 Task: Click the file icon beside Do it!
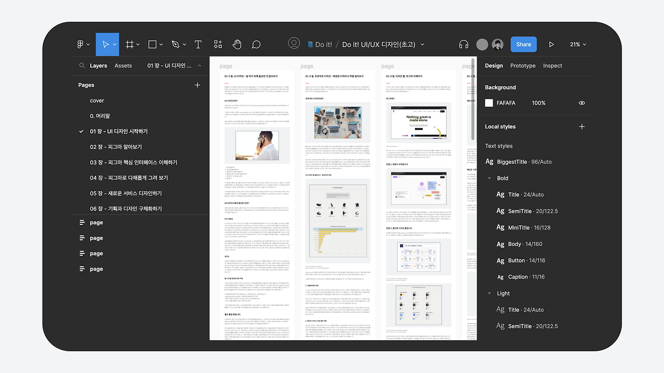coord(310,45)
